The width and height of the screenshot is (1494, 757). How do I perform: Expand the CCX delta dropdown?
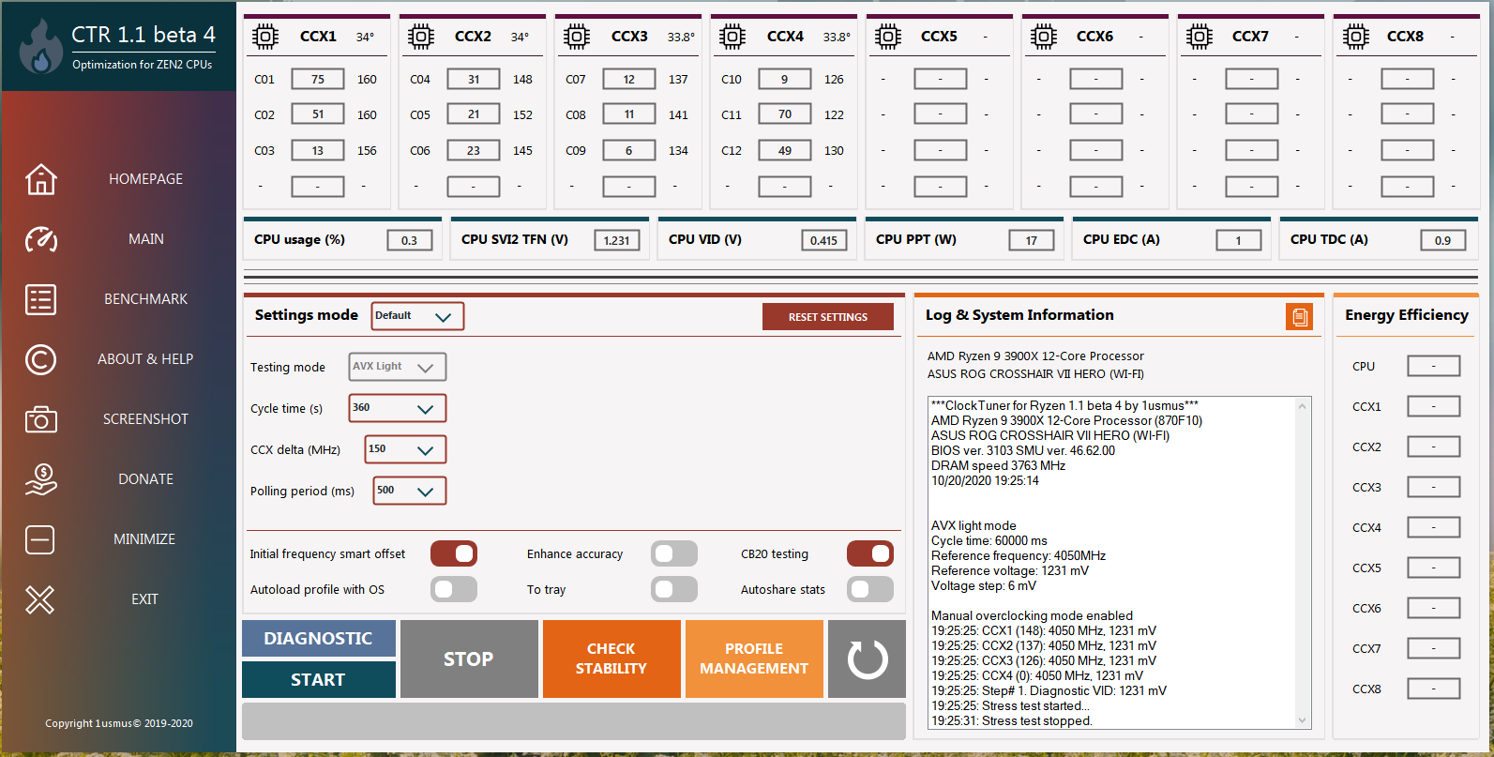pyautogui.click(x=405, y=449)
